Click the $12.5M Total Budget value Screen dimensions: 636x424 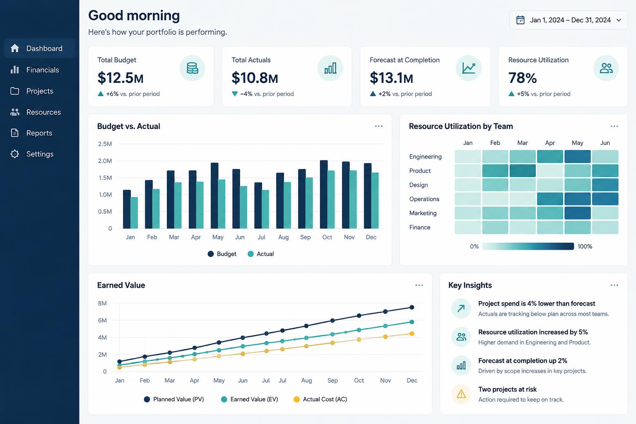(x=120, y=78)
